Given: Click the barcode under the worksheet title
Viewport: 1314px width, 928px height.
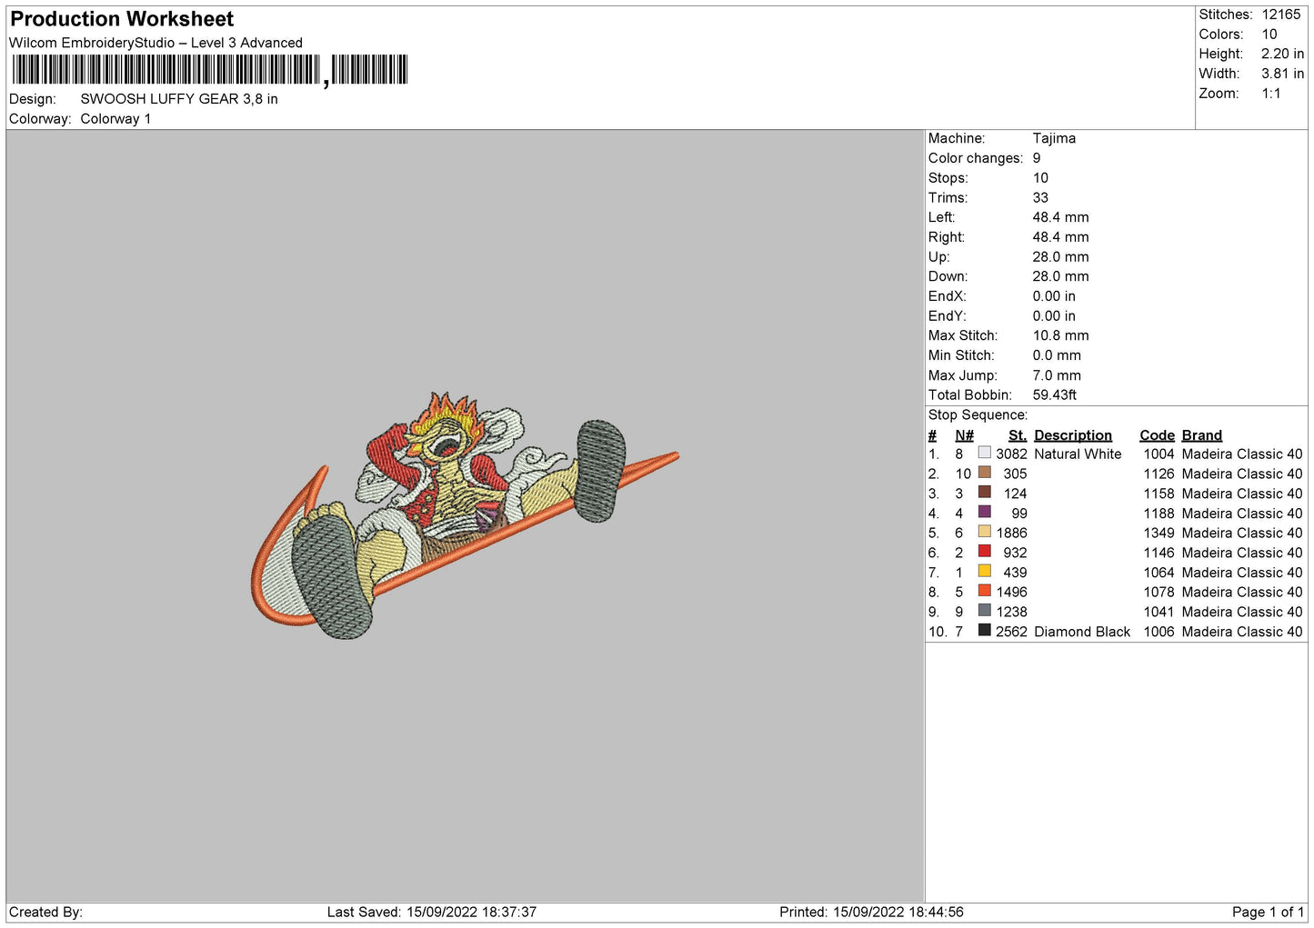Looking at the screenshot, I should pos(210,70).
